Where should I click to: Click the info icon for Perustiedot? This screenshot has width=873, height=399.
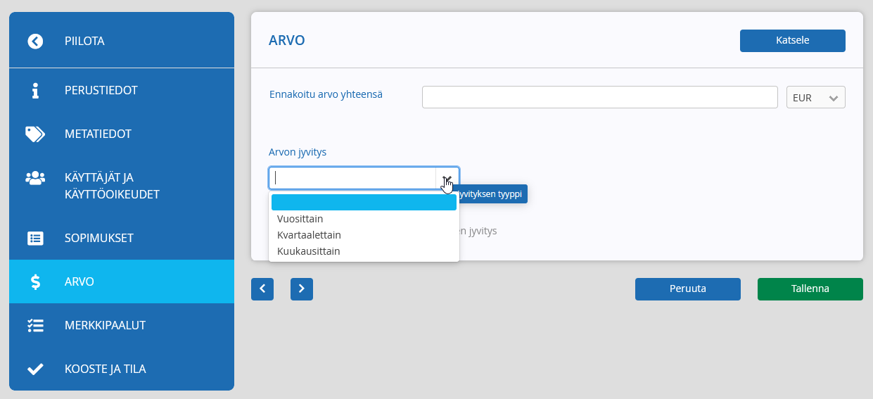(x=35, y=91)
